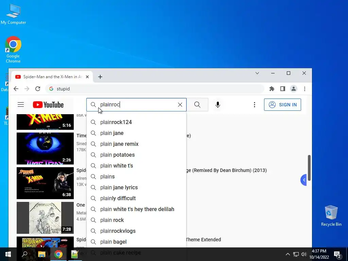Choose suggestion plainrockvlogs
Image resolution: width=348 pixels, height=261 pixels.
(136, 231)
